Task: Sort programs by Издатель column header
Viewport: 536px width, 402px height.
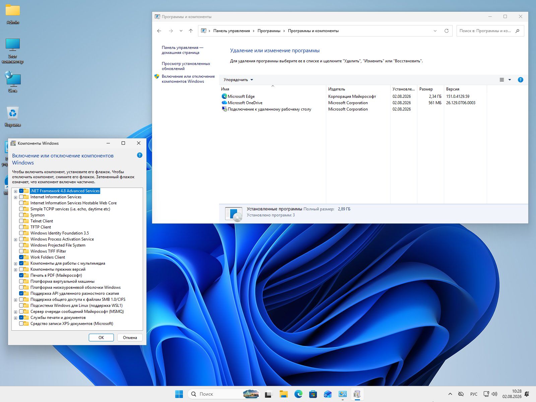Action: (x=358, y=89)
